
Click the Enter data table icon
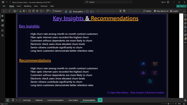click(x=33, y=11)
